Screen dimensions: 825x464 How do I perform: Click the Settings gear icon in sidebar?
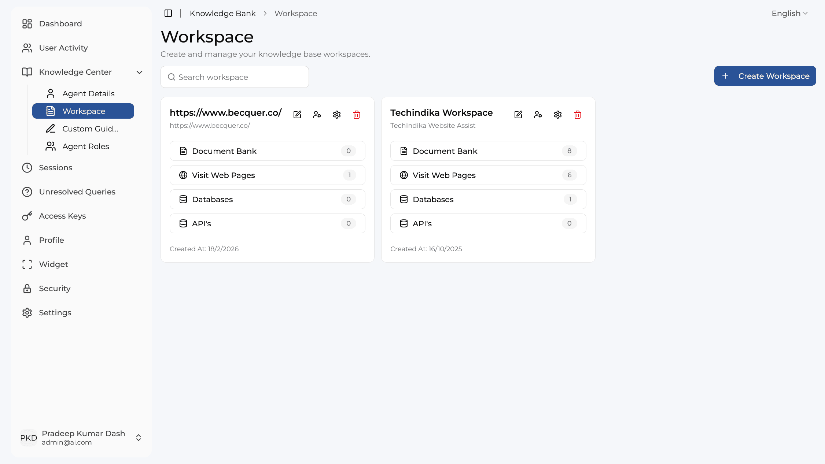click(x=27, y=313)
